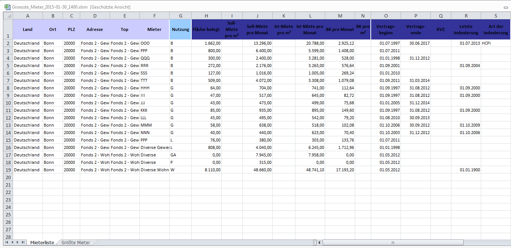Click the tab split handle beside scrollbar
511x248 pixels.
pyautogui.click(x=315, y=242)
